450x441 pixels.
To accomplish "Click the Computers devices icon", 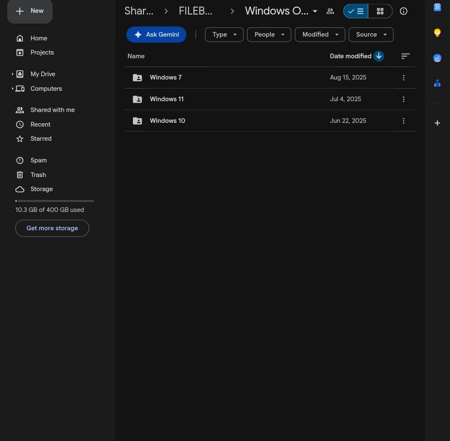I will tap(20, 89).
